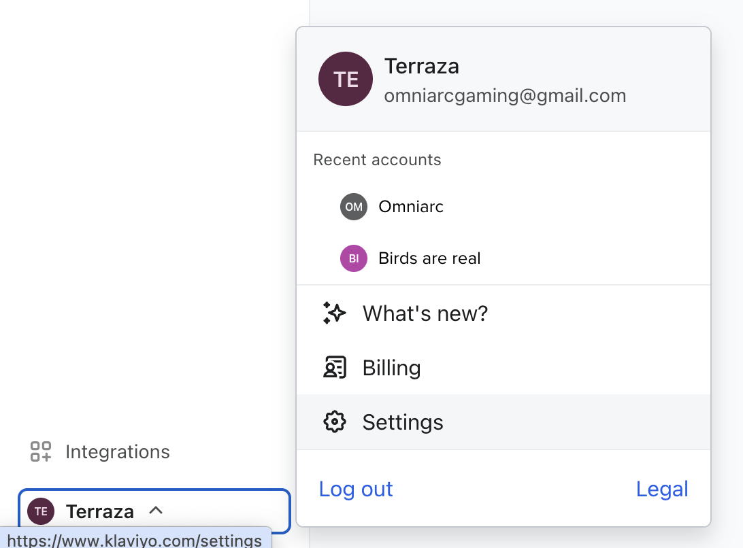Click the Omniarc OM avatar icon
This screenshot has height=548, width=743.
(x=353, y=207)
